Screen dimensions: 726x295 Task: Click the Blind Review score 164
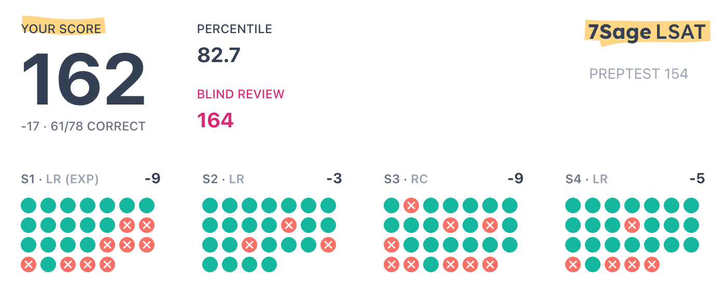215,120
